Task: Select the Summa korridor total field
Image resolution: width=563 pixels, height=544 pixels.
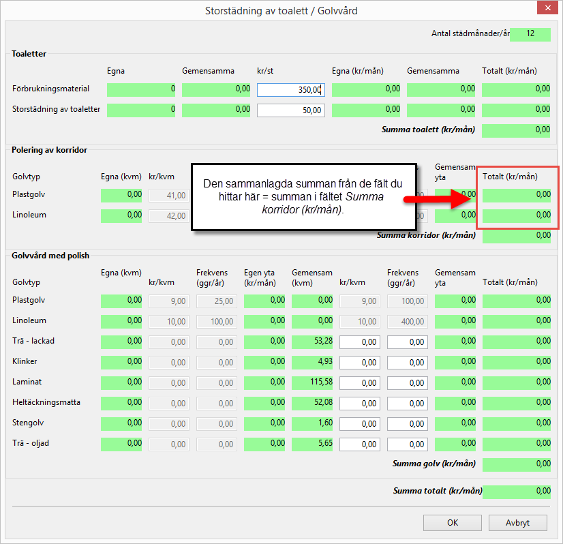Action: pos(516,236)
